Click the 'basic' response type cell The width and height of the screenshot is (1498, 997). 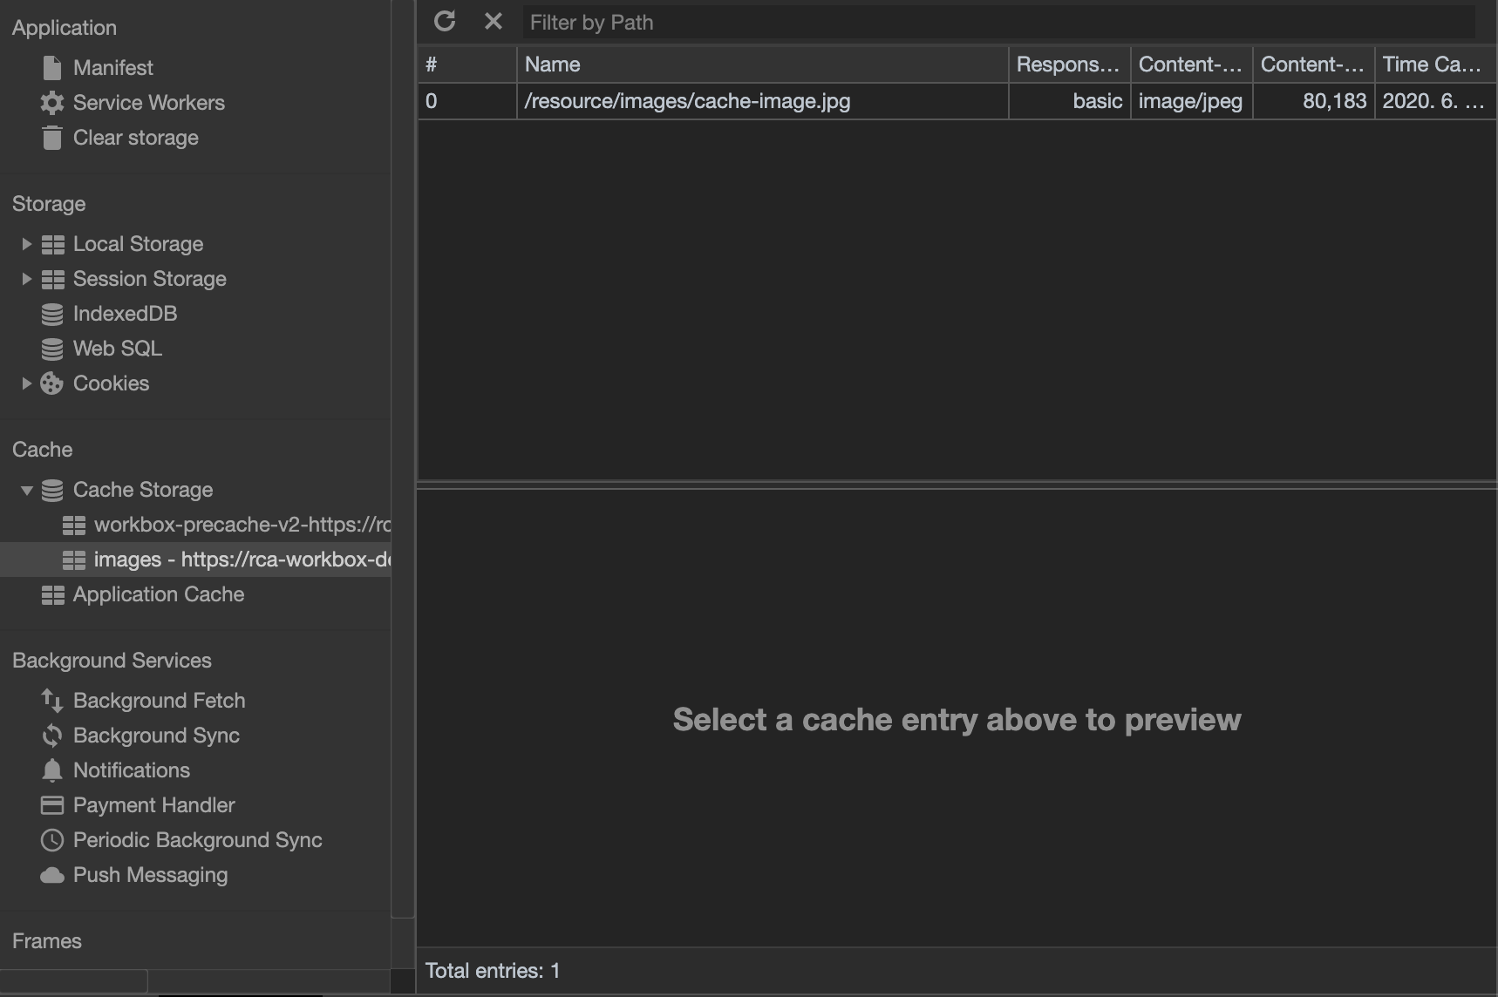point(1070,101)
